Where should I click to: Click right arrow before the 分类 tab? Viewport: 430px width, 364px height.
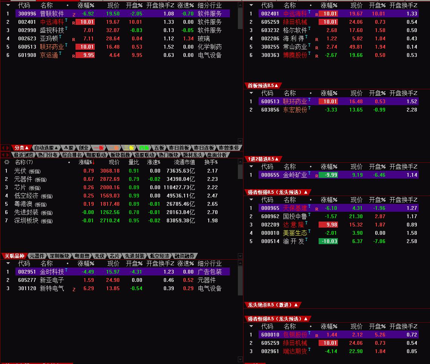click(8, 148)
